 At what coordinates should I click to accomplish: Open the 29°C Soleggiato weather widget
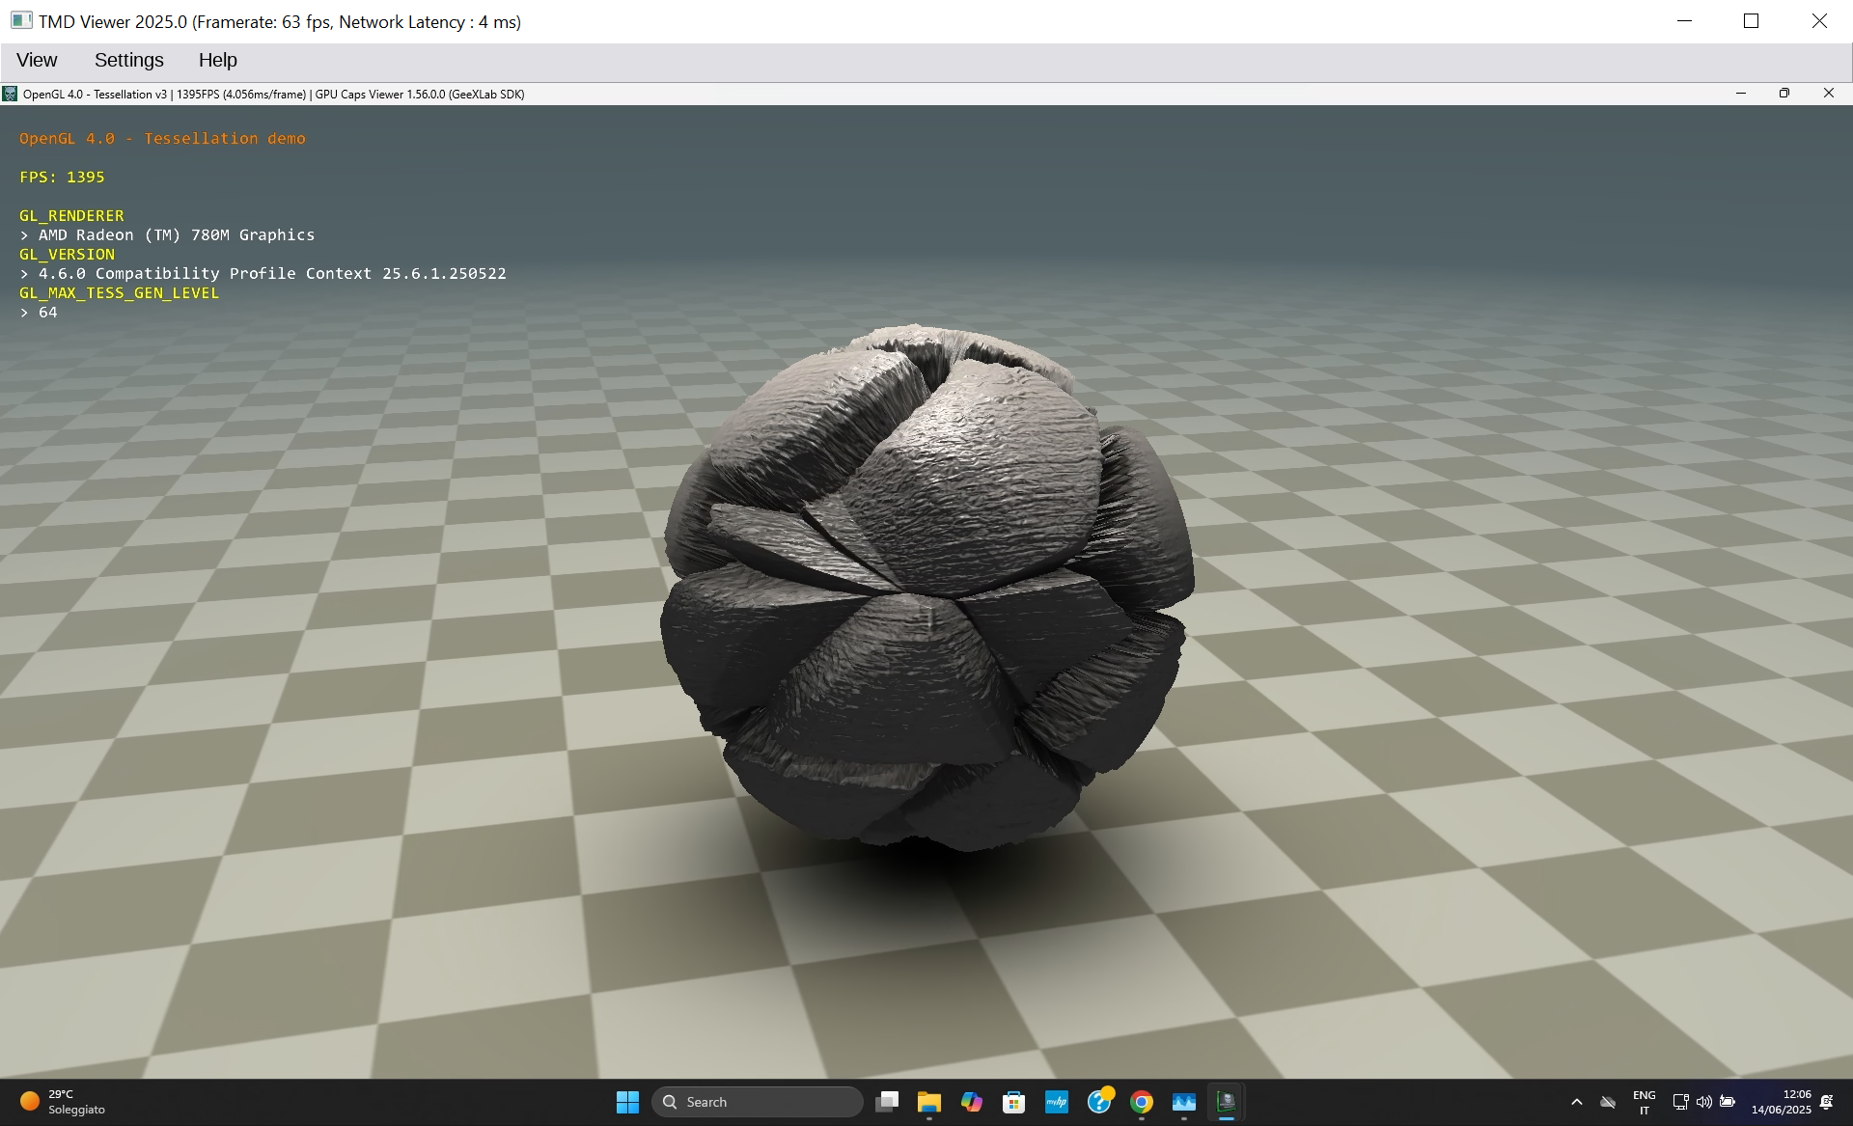click(63, 1102)
